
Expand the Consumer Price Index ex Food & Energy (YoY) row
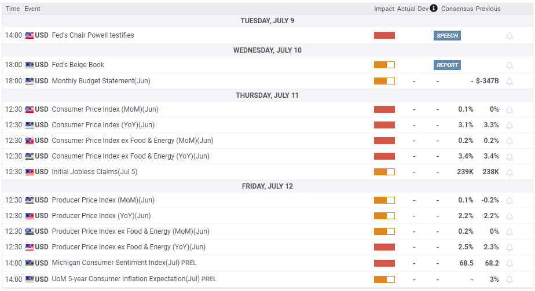pos(130,156)
